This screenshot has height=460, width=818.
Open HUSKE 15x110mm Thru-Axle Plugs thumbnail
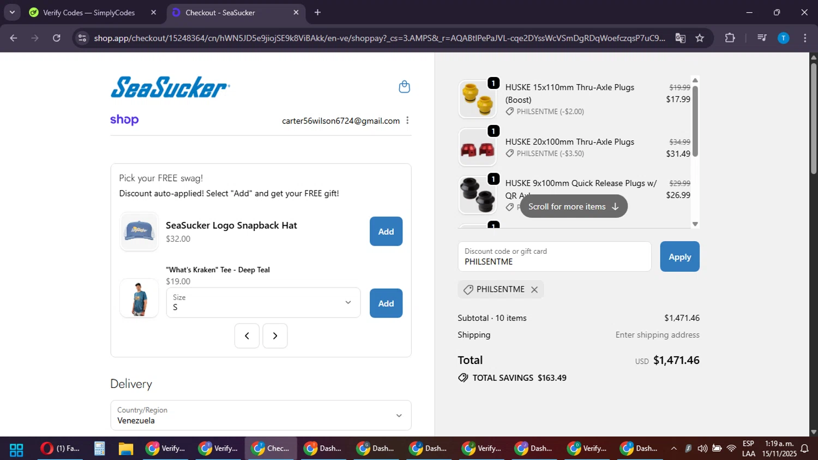click(477, 99)
